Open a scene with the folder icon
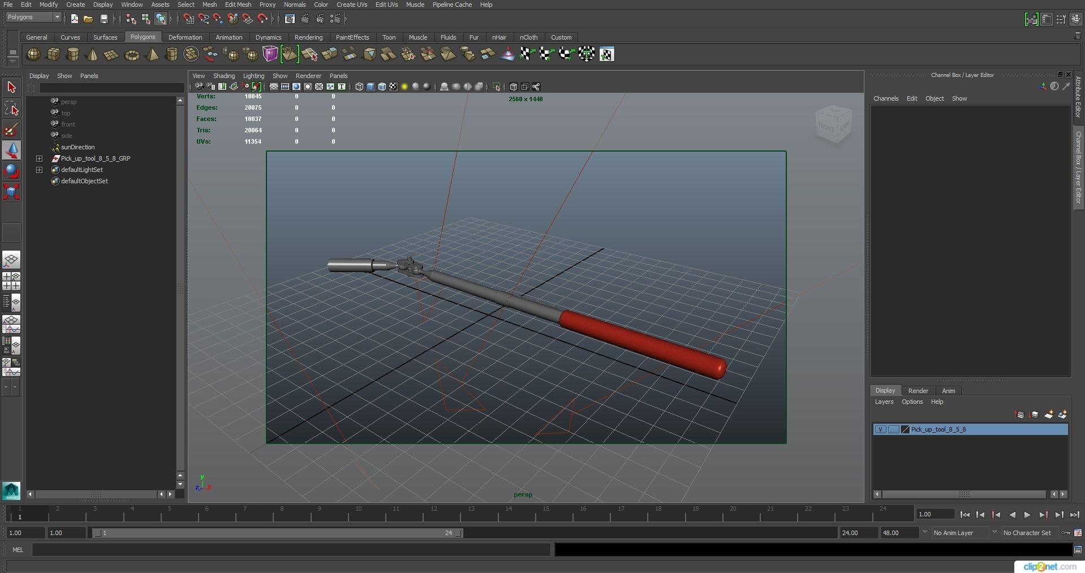 [x=88, y=19]
